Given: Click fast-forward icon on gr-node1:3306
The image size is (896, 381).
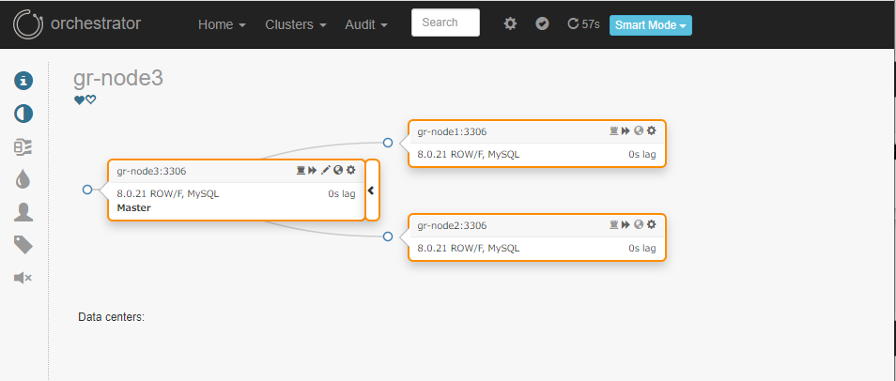Looking at the screenshot, I should pyautogui.click(x=626, y=130).
